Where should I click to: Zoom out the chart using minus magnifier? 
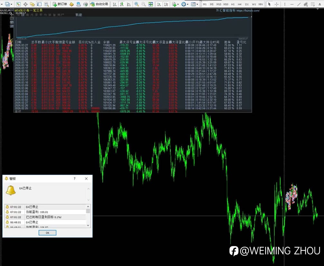click(x=143, y=4)
